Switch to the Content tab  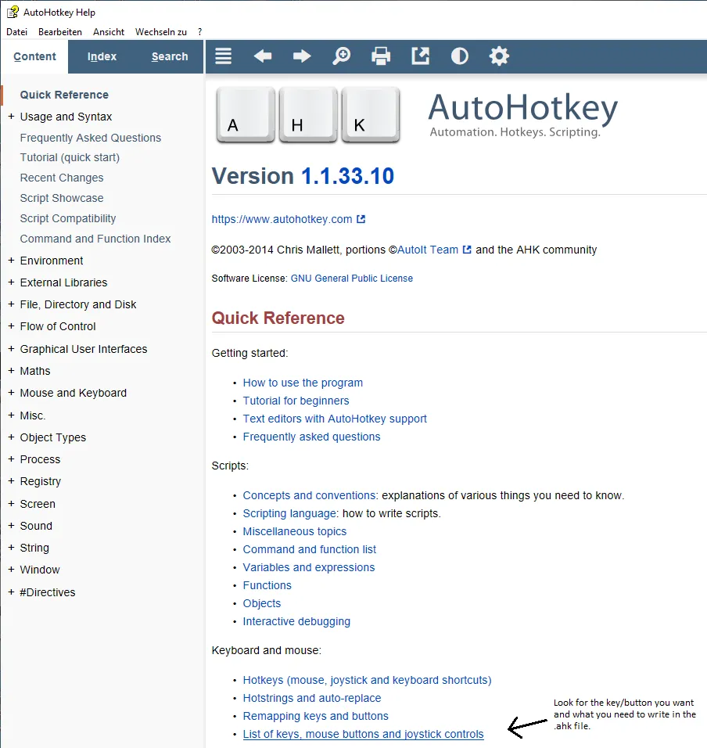[x=34, y=56]
